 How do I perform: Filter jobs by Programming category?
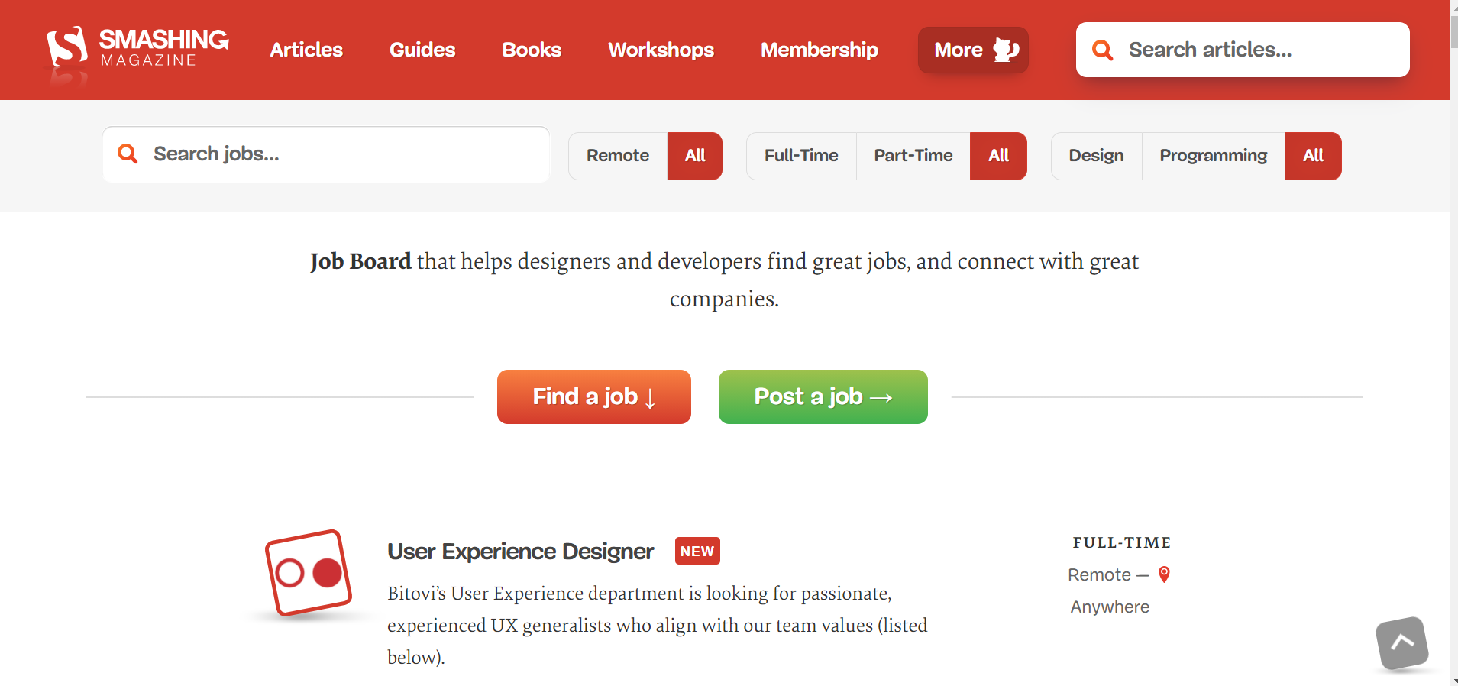click(1213, 156)
